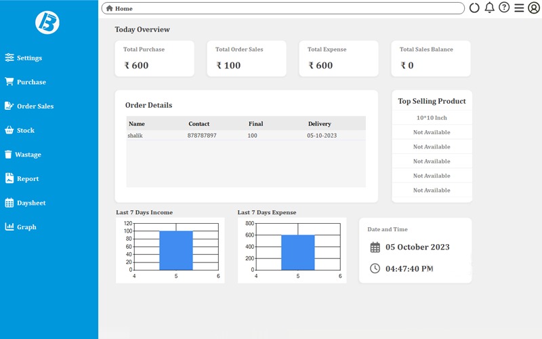Screen dimensions: 542x339
Task: Open the Total Order Sales card
Action: click(247, 58)
